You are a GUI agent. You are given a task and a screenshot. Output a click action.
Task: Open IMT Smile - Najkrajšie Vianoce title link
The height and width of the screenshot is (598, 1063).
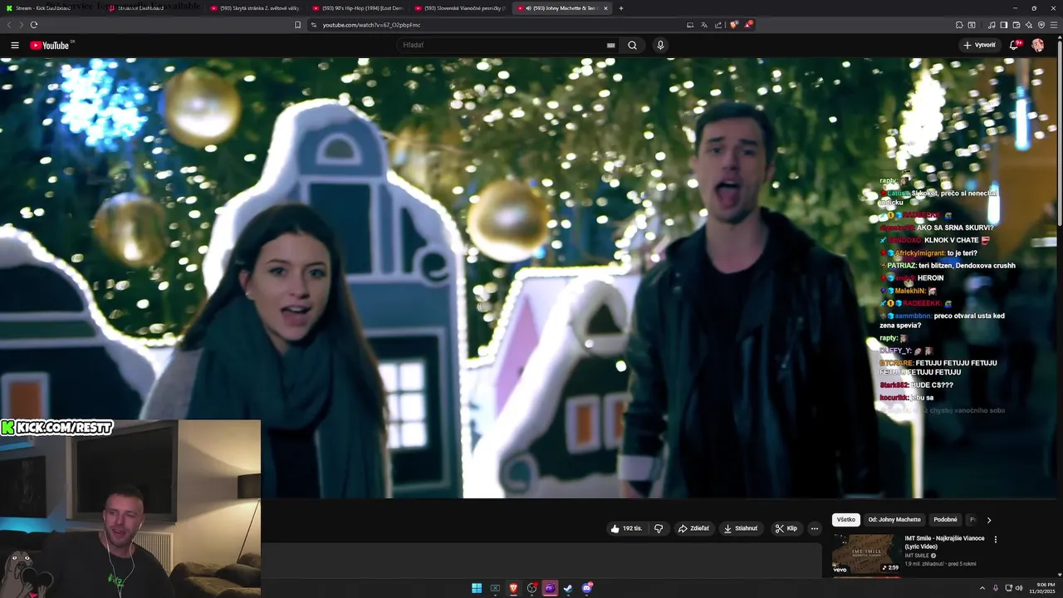pyautogui.click(x=944, y=542)
